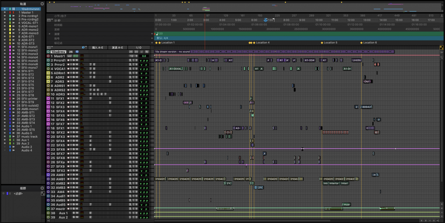Select <全部> group in group list
The height and width of the screenshot is (223, 445).
coord(18,193)
